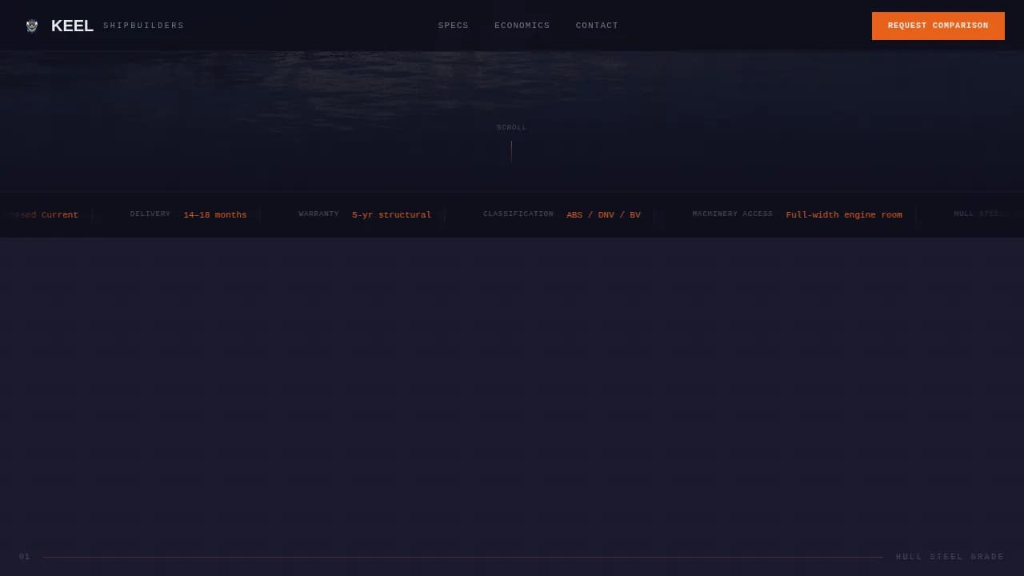Image resolution: width=1024 pixels, height=576 pixels.
Task: Go to the Economics section
Action: pyautogui.click(x=522, y=26)
